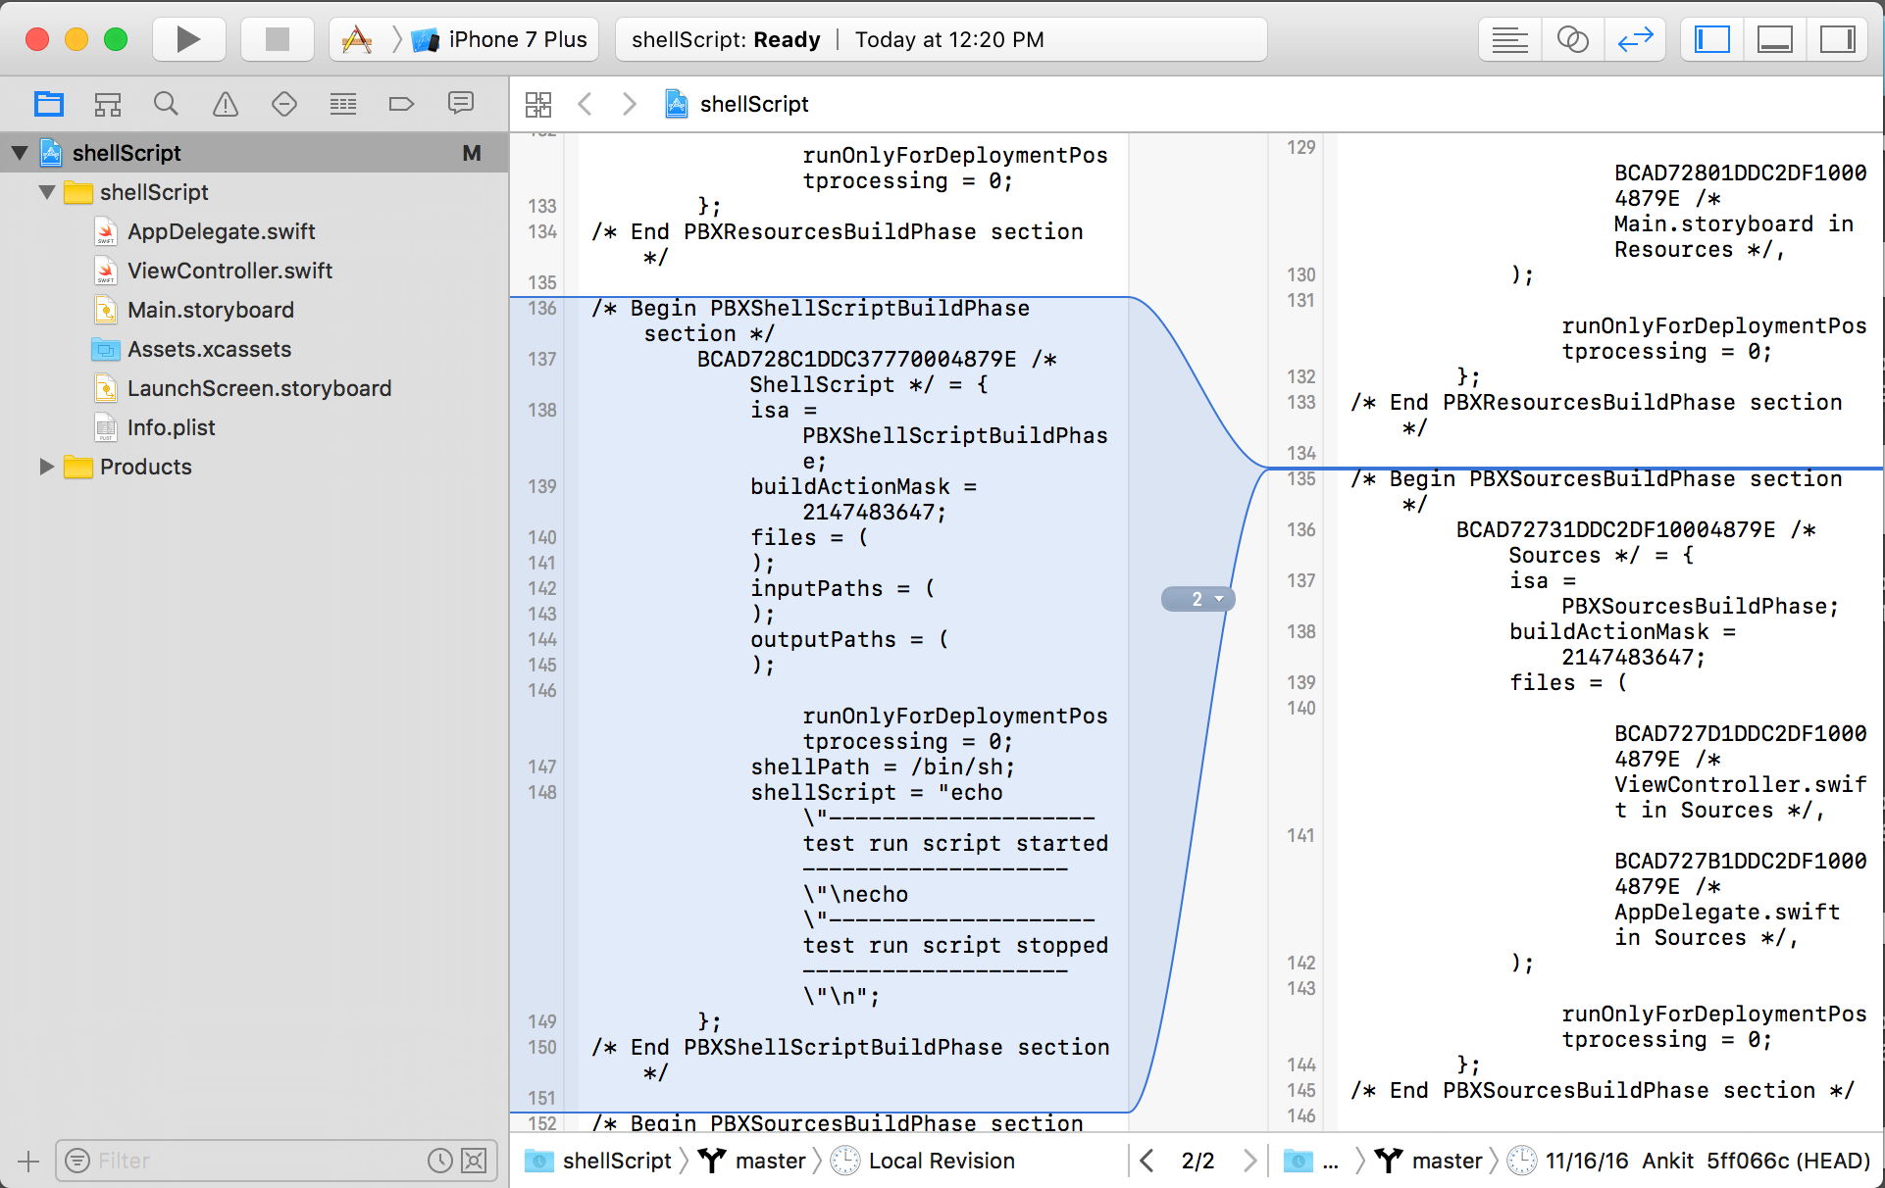Expand the Products group

(x=46, y=467)
